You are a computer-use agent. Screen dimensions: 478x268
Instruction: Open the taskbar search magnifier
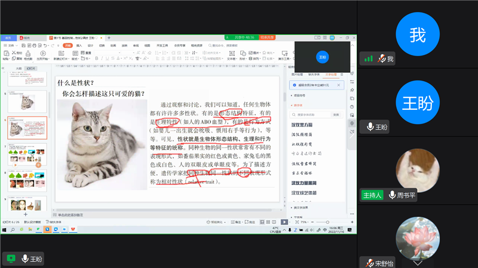point(13,230)
